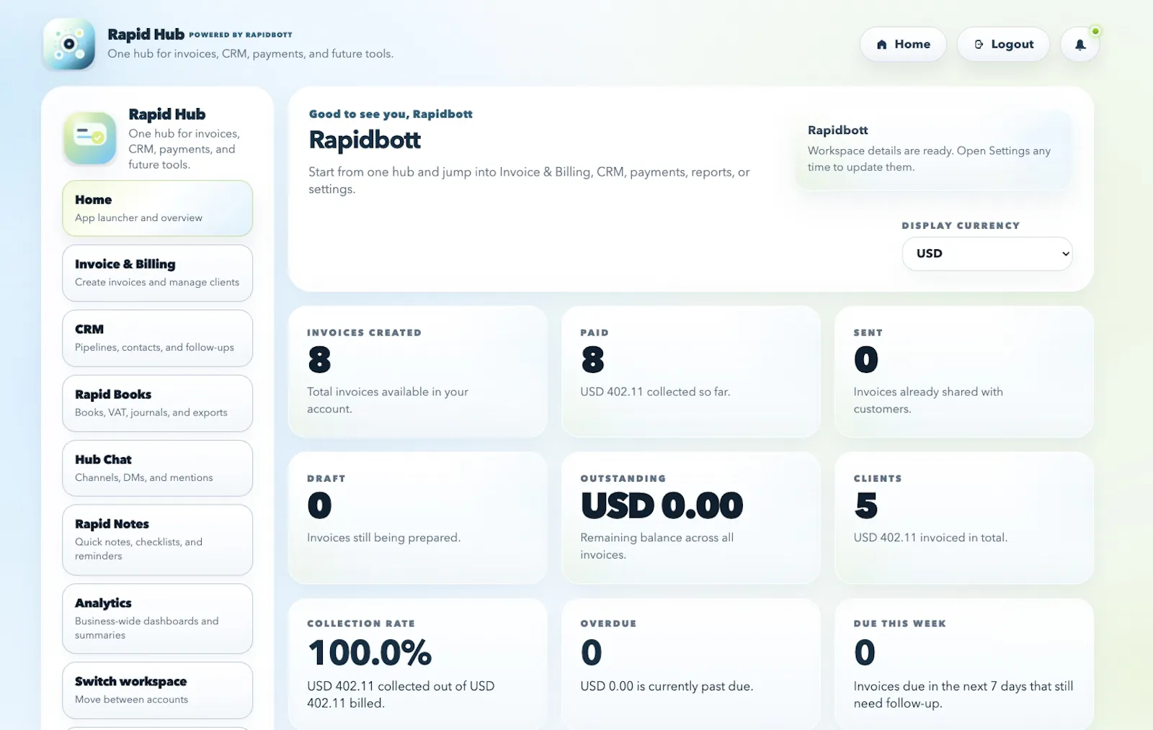The height and width of the screenshot is (730, 1153).
Task: Open the notifications bell icon
Action: (1079, 45)
